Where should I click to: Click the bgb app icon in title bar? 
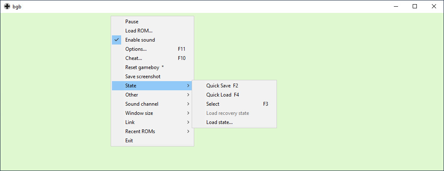point(7,7)
